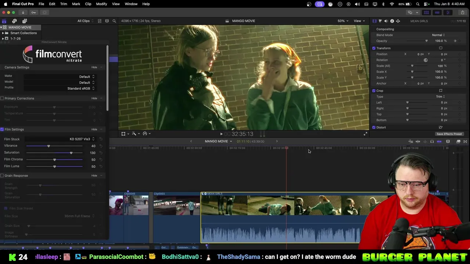
Task: Reset the Saturation parameter arrow
Action: [101, 153]
